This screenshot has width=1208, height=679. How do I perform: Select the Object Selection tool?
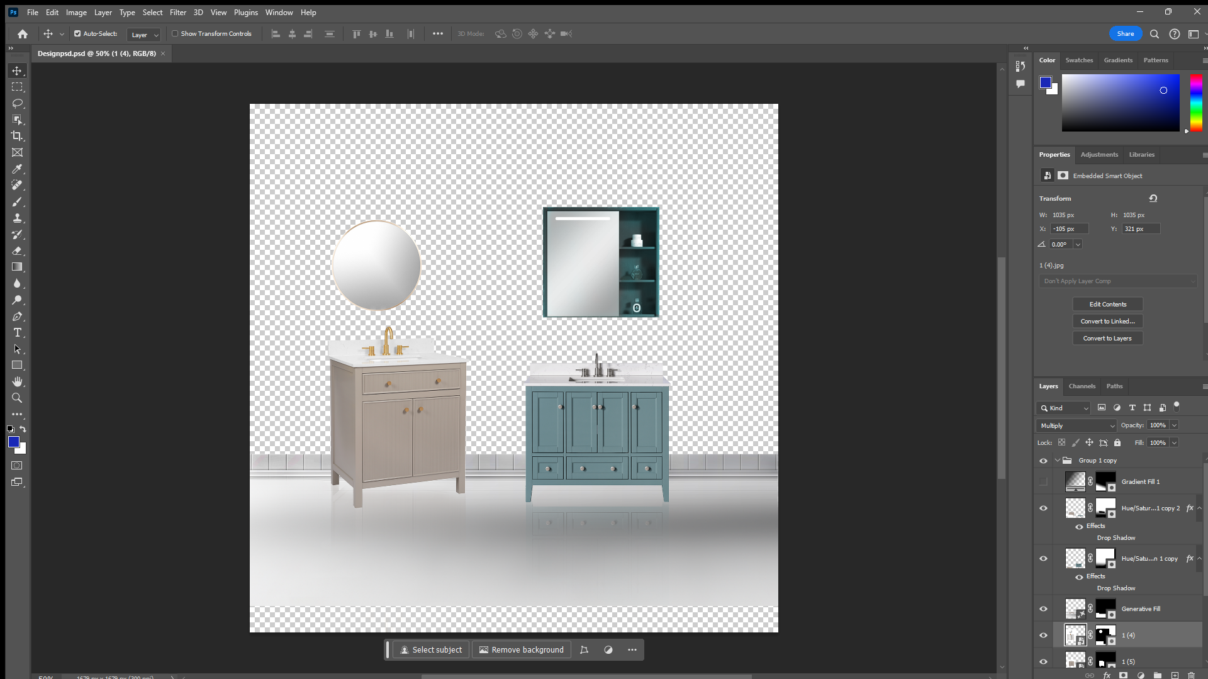(x=17, y=120)
